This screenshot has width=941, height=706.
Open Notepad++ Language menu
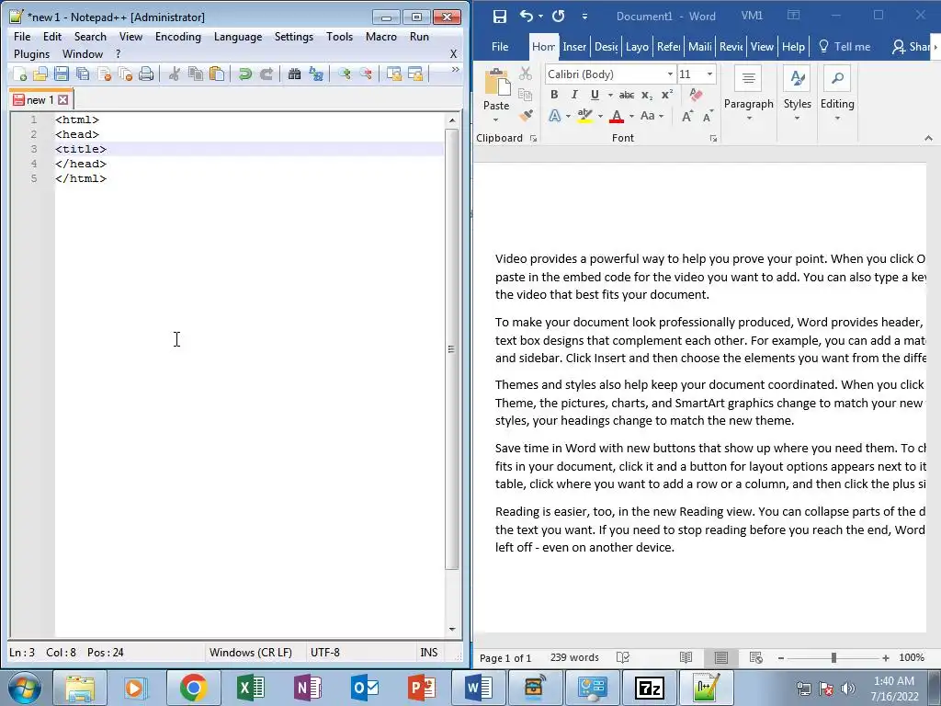coord(238,37)
